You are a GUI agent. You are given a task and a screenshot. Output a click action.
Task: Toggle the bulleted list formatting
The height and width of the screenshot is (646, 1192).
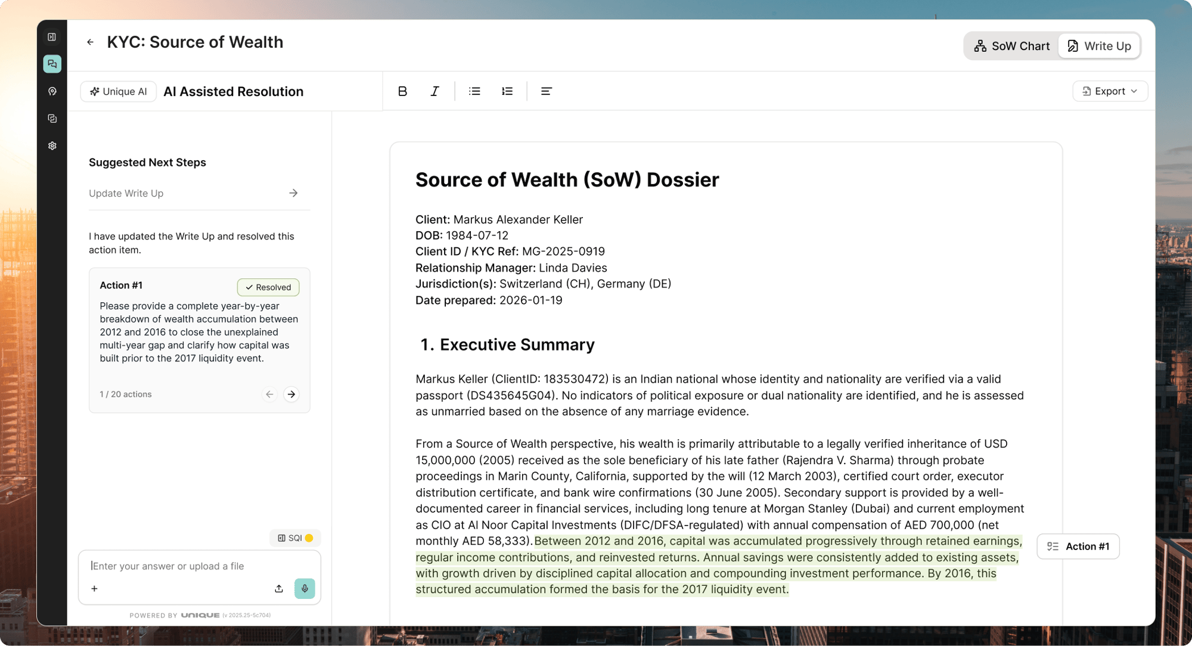coord(474,91)
